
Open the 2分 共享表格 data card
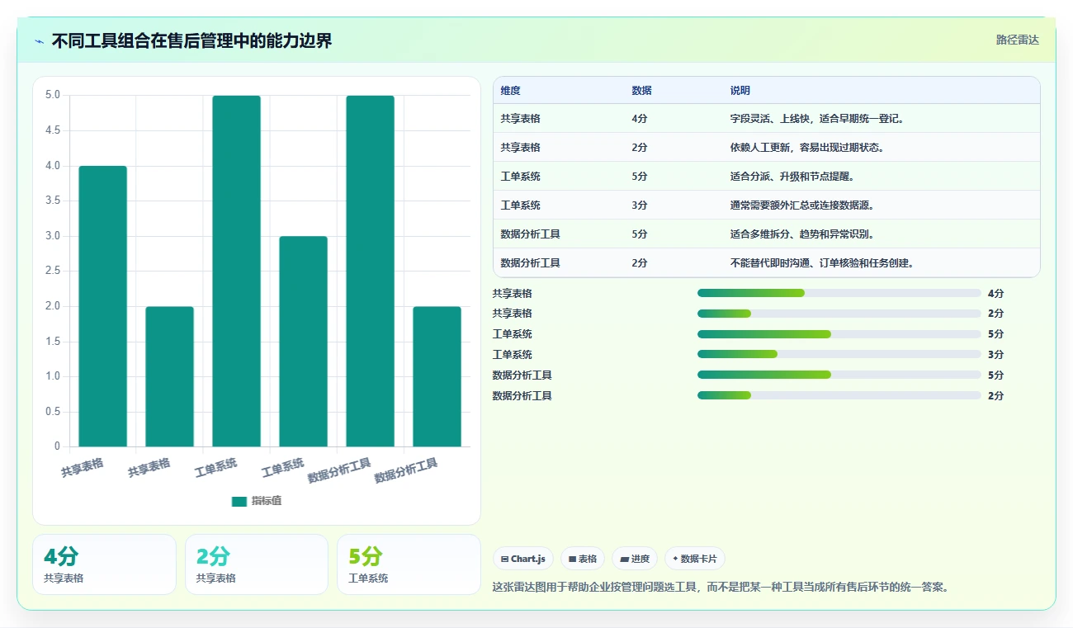tap(257, 564)
